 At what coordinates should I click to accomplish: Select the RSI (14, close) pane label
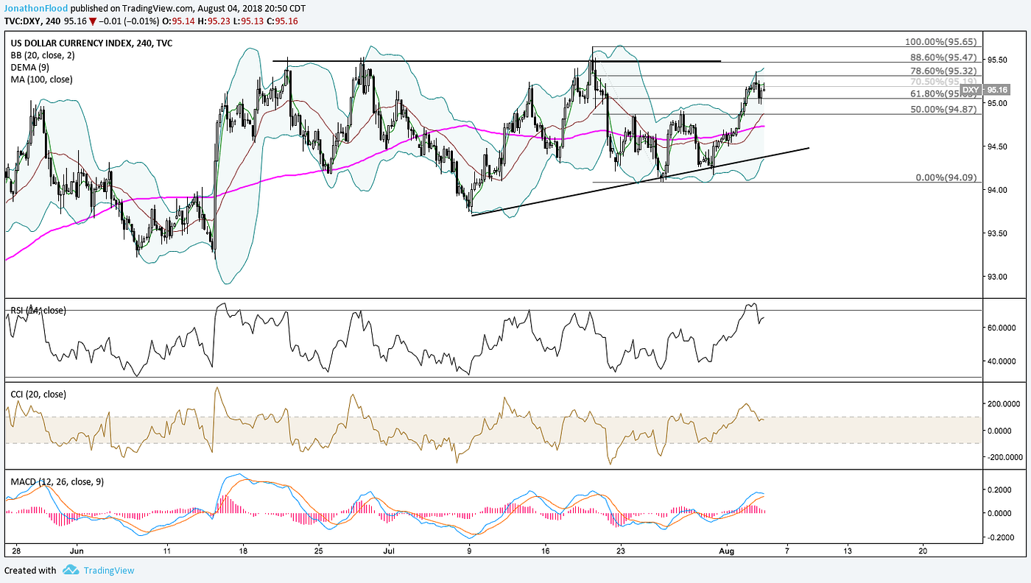click(38, 311)
